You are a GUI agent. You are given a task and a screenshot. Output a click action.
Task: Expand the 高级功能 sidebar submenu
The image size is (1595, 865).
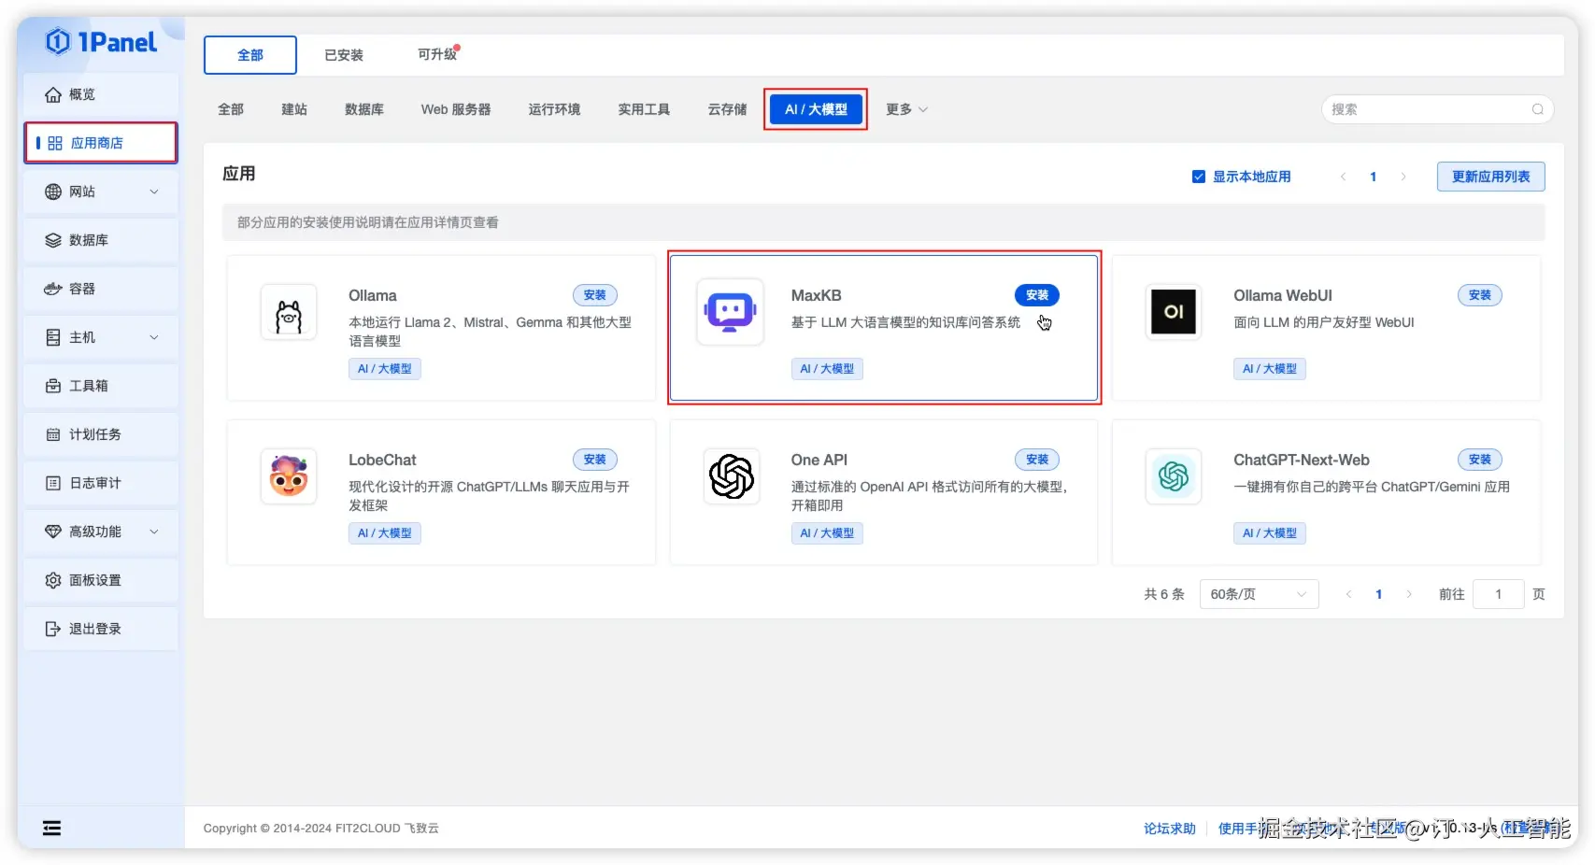pos(154,532)
